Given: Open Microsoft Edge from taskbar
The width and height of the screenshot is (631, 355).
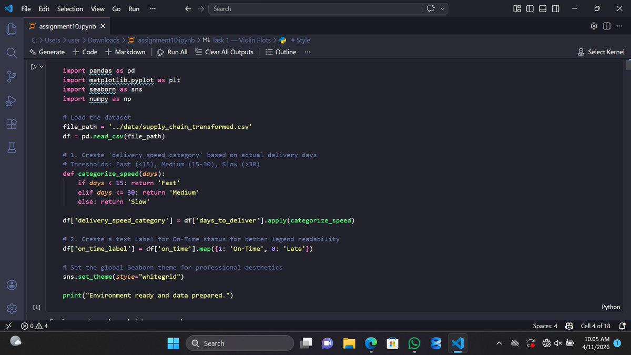Looking at the screenshot, I should 371,343.
